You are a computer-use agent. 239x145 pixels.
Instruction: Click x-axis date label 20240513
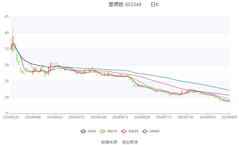pyautogui.click(x=76, y=117)
